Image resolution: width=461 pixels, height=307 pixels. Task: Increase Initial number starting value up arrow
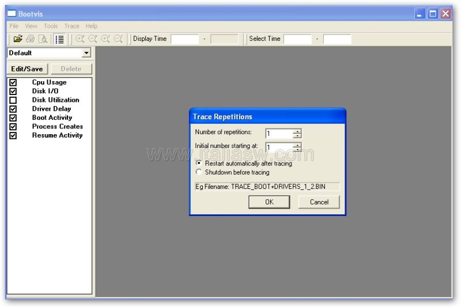click(x=297, y=145)
